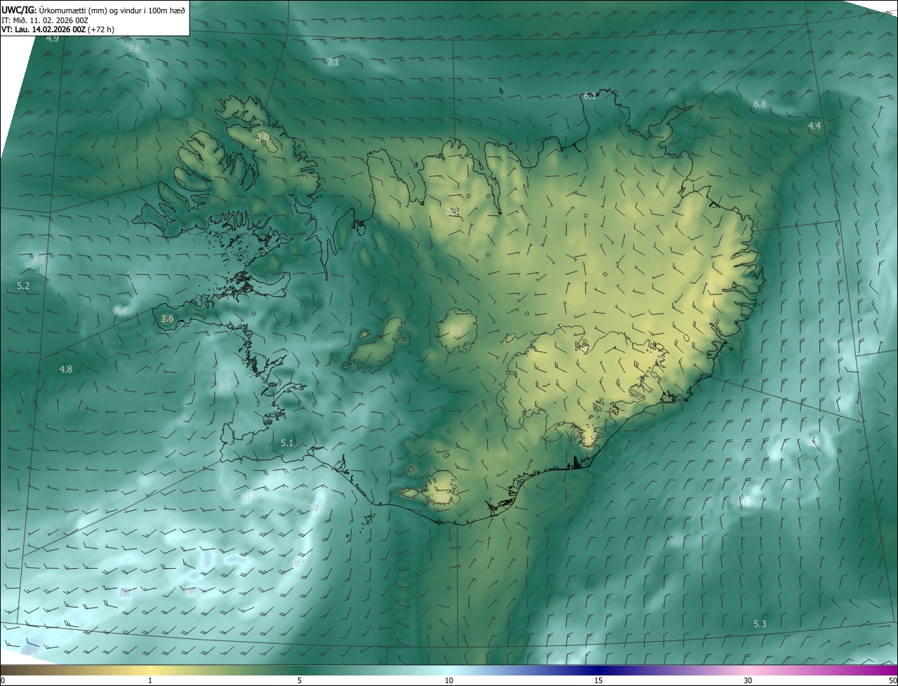The height and width of the screenshot is (686, 898).
Task: Select the 3.0 label over the Westfjords
Action: click(x=263, y=137)
